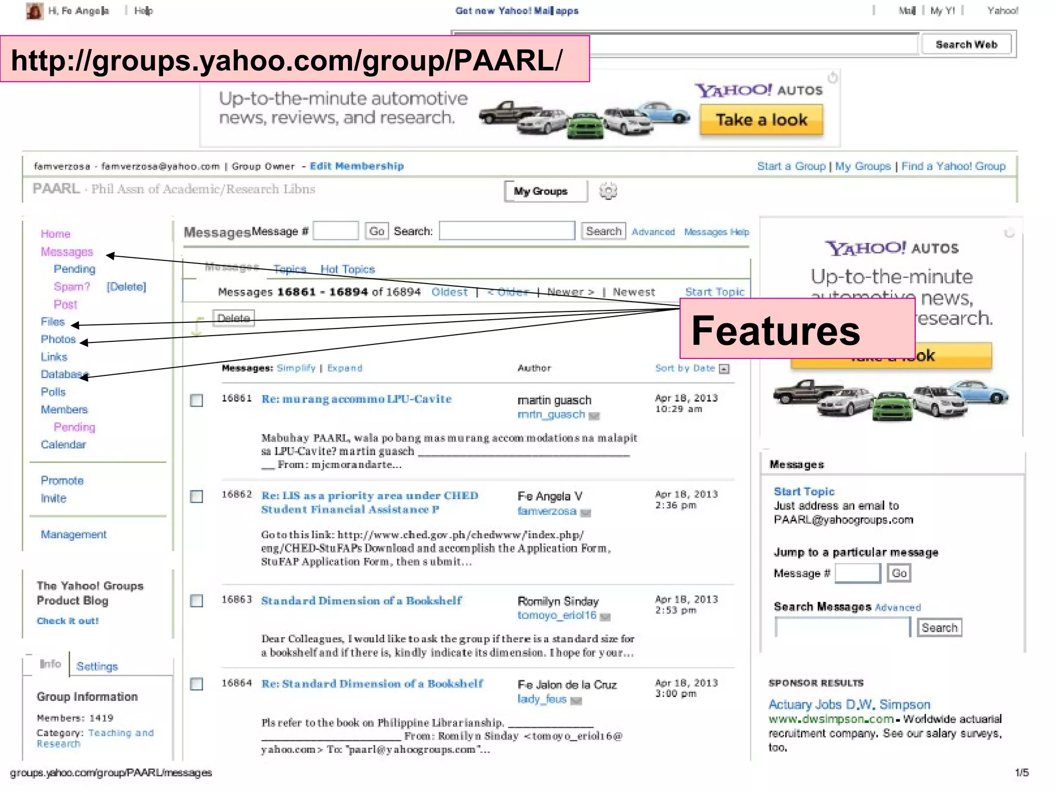1056x792 pixels.
Task: Tick the checkbox for message 16863
Action: point(196,601)
